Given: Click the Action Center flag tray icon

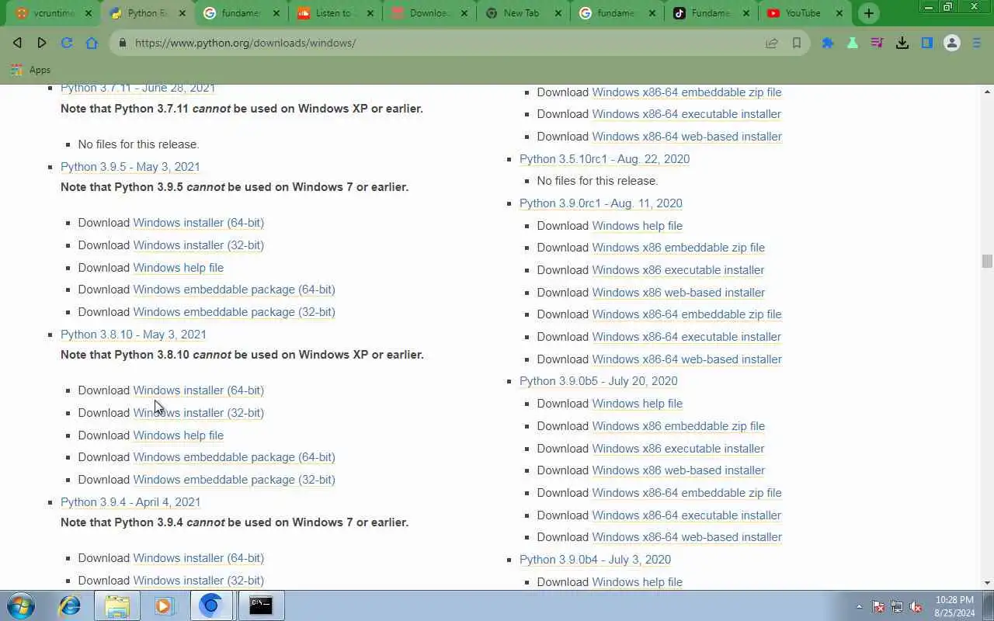Looking at the screenshot, I should click(x=878, y=606).
